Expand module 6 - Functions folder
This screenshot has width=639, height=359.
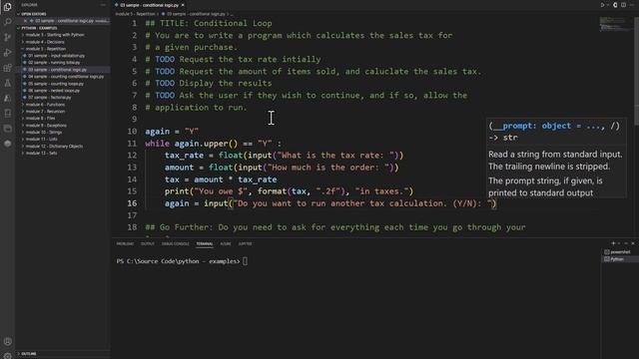45,104
